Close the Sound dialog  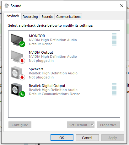pos(122,6)
